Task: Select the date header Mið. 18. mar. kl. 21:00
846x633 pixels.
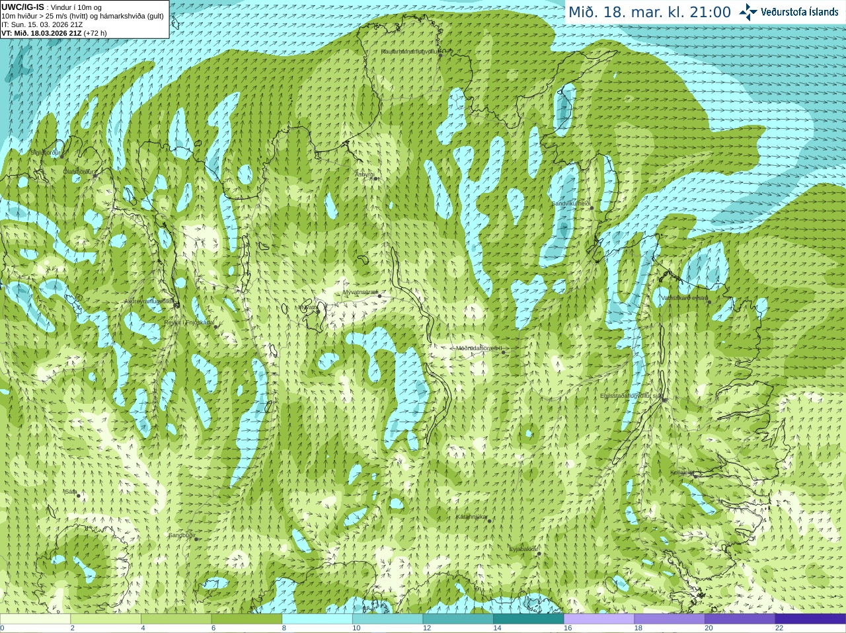Action: coord(649,13)
